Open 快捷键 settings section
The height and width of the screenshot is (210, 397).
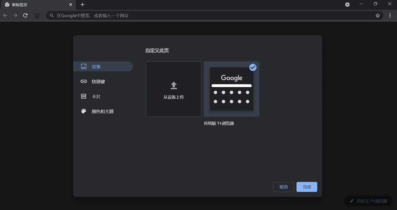103,82
